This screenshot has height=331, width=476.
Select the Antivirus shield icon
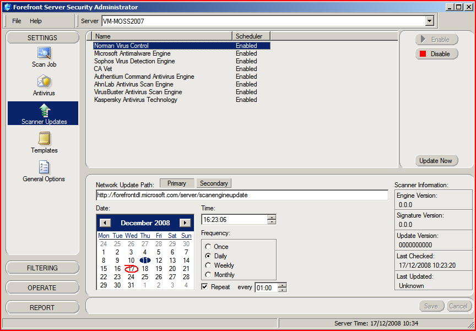(x=44, y=82)
